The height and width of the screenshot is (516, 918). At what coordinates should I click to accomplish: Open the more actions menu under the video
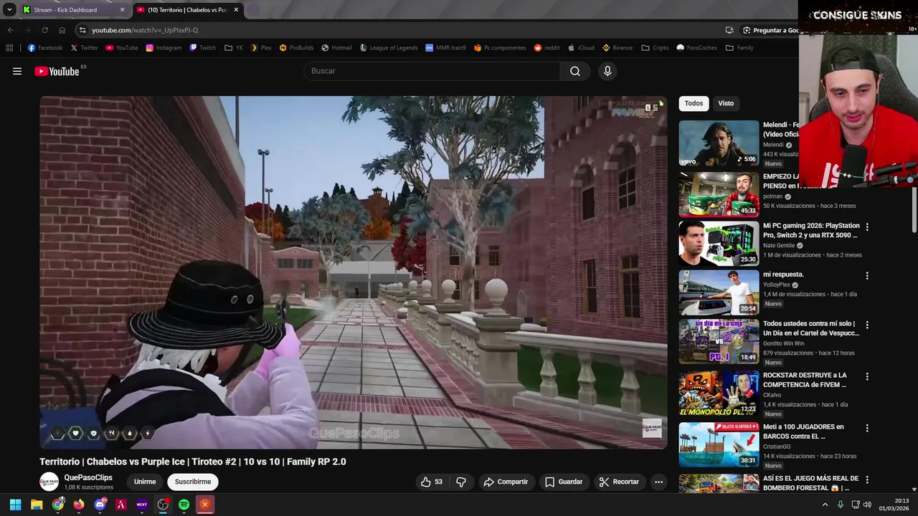658,482
